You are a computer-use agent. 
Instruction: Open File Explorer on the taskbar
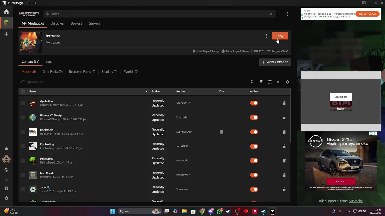point(184,211)
